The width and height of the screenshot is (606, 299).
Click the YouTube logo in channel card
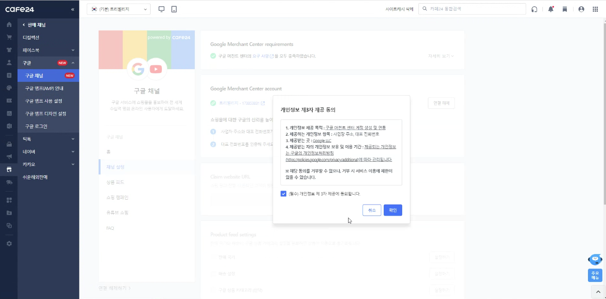pos(156,69)
